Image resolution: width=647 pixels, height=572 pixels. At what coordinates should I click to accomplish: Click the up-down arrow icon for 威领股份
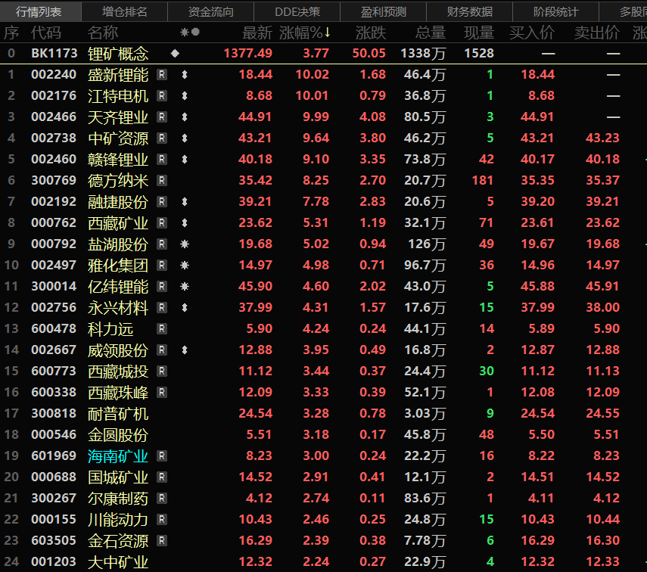point(184,350)
